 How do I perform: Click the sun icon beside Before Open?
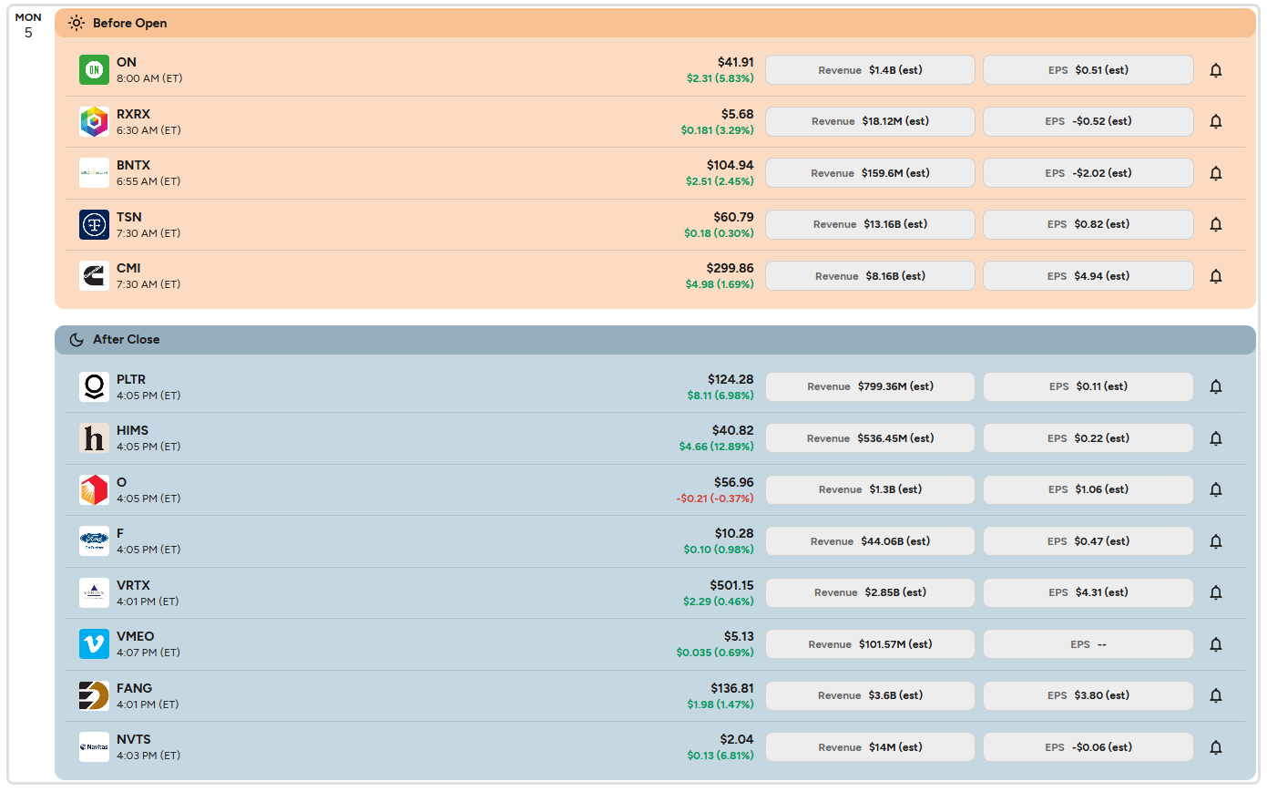(77, 23)
